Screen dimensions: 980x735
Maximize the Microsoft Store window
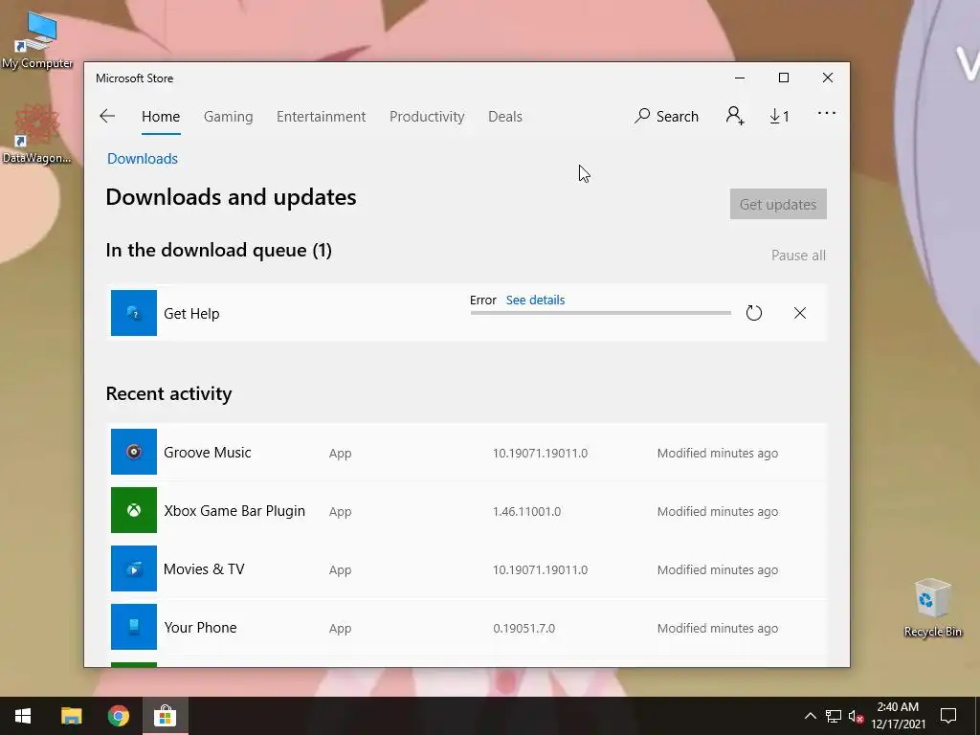point(784,78)
